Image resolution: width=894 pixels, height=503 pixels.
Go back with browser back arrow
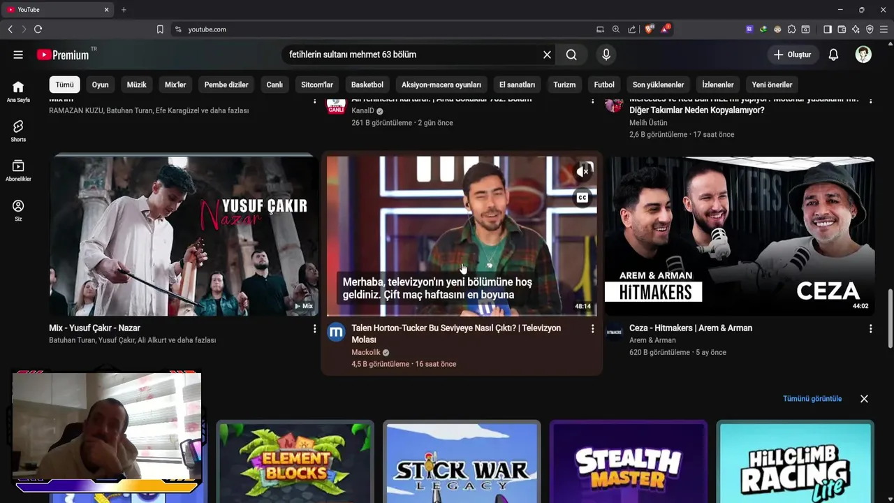pos(10,29)
